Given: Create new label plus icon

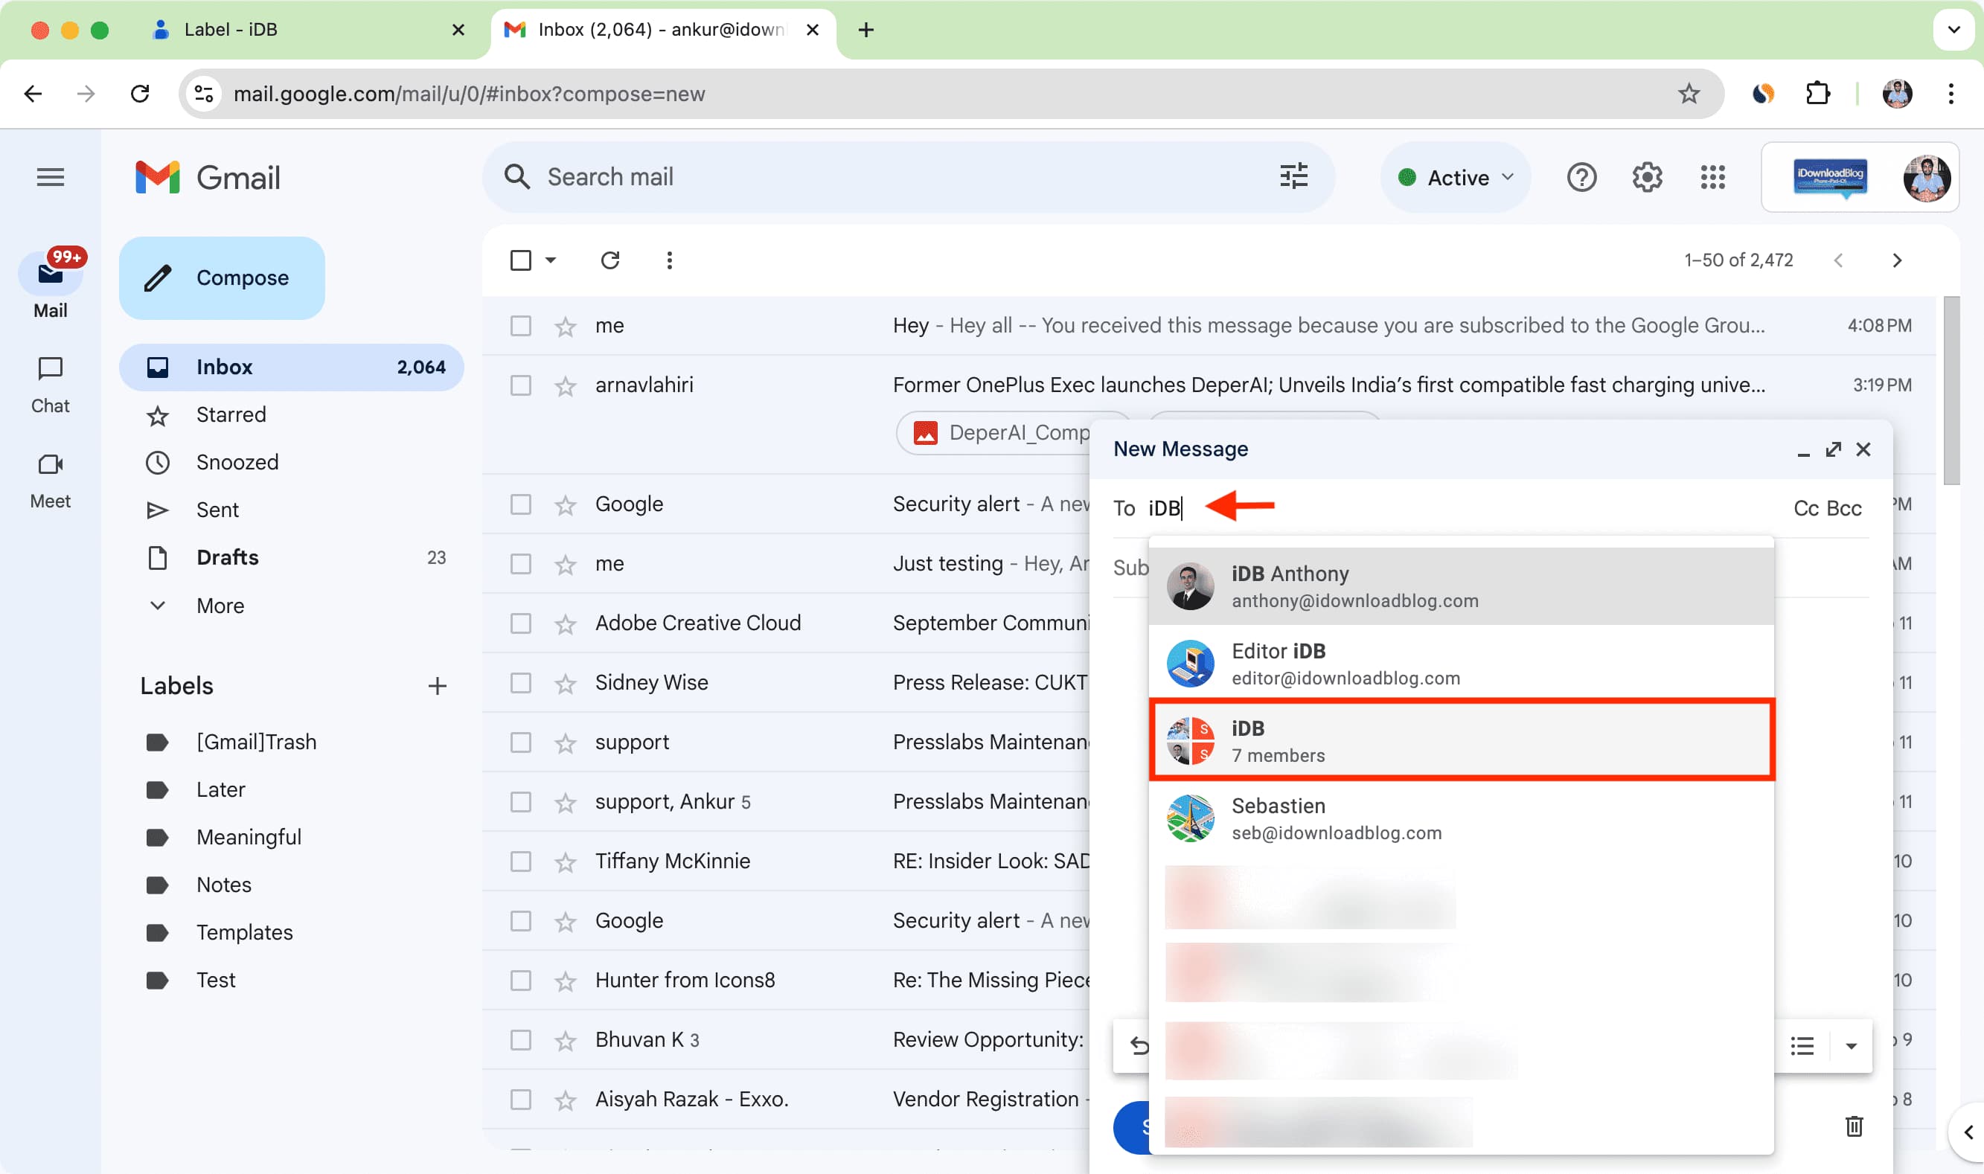Looking at the screenshot, I should (x=437, y=686).
